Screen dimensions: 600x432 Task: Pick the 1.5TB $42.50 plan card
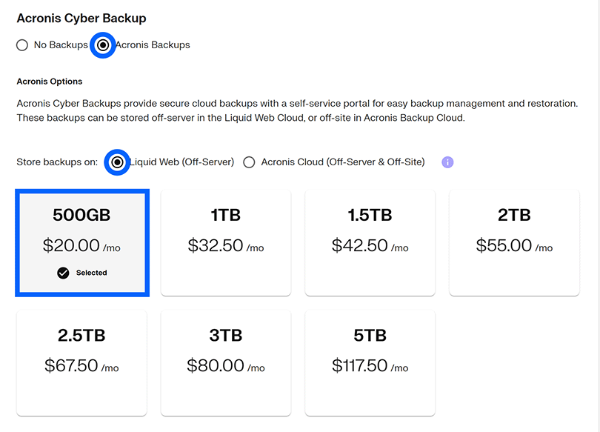pos(370,243)
